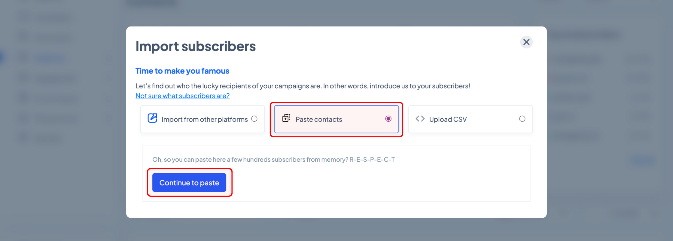Select the Upload CSV radio button
The height and width of the screenshot is (241, 673).
pyautogui.click(x=522, y=119)
